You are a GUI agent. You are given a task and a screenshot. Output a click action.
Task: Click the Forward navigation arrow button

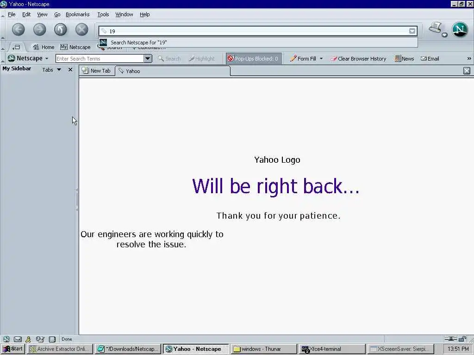(39, 30)
